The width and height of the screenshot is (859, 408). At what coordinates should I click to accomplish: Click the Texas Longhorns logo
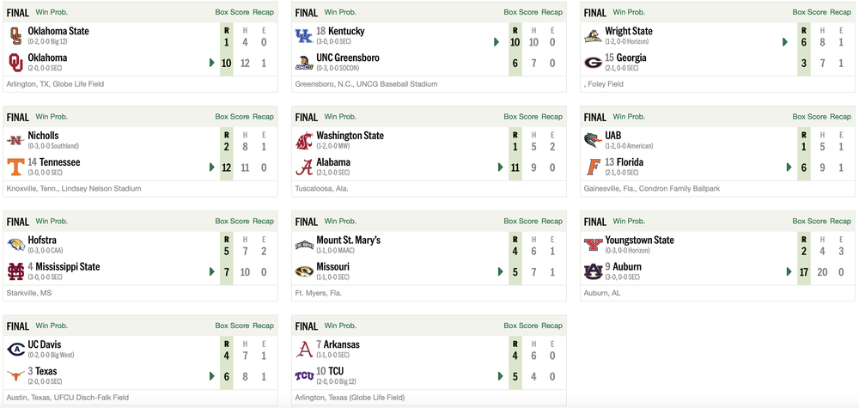tap(15, 375)
